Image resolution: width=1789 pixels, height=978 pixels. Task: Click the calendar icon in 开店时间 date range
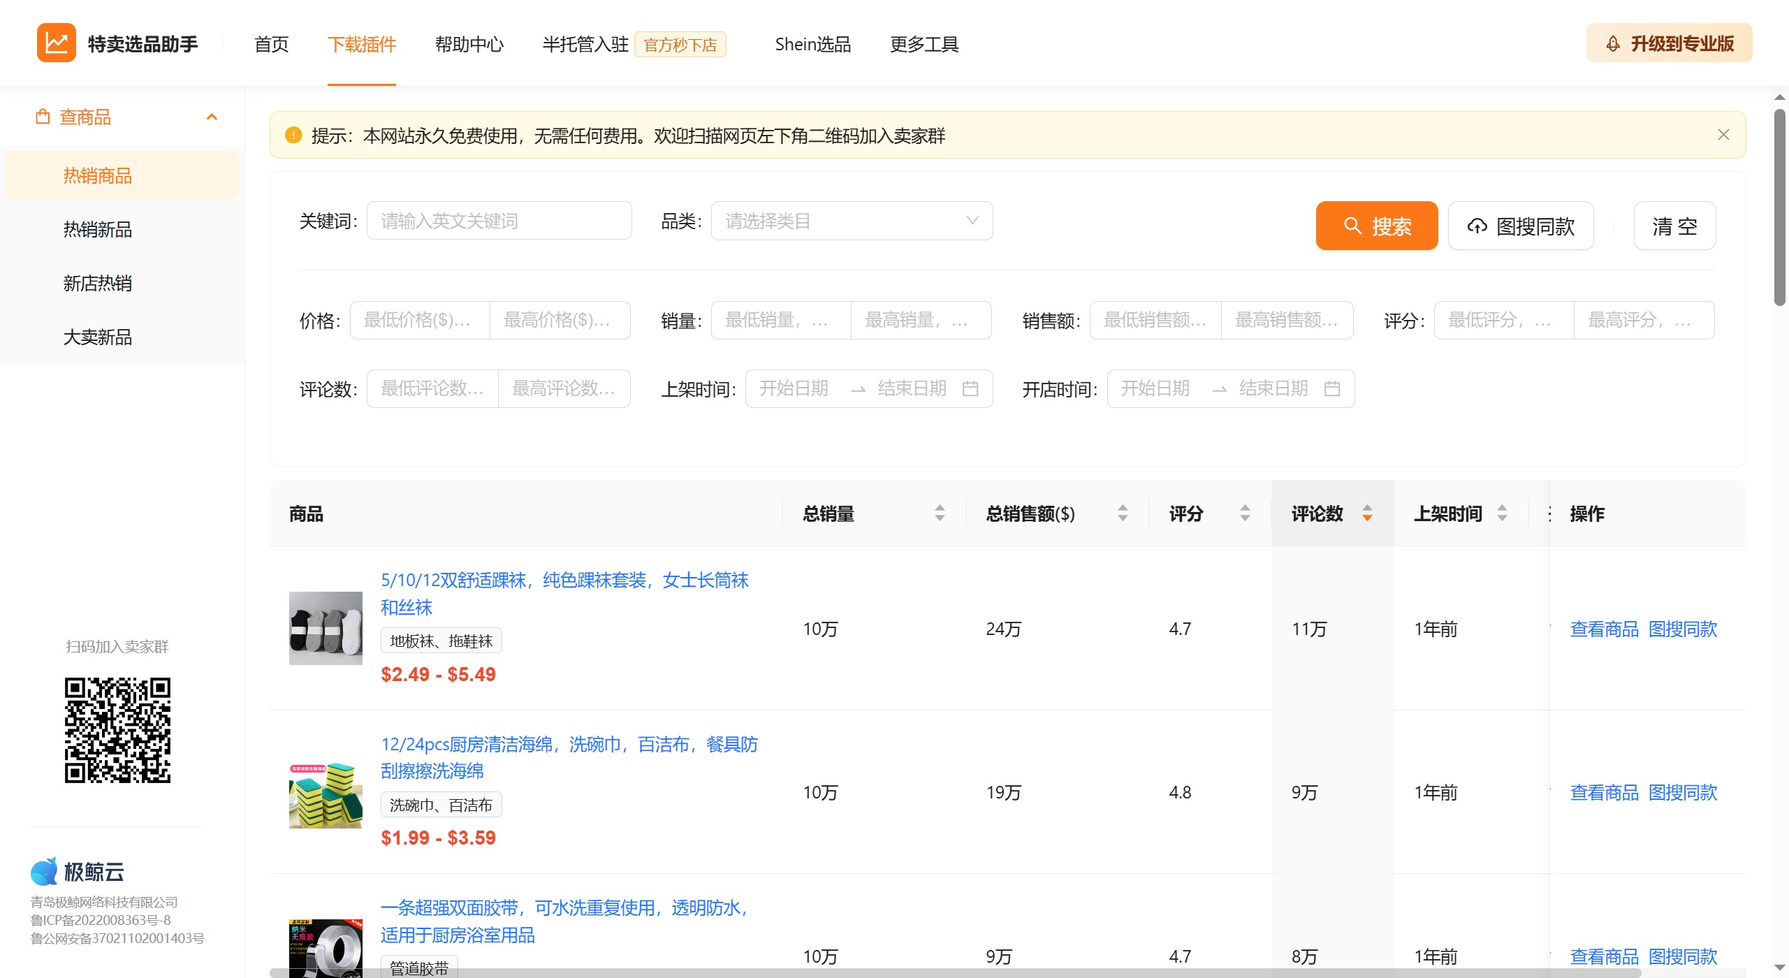click(x=1333, y=388)
